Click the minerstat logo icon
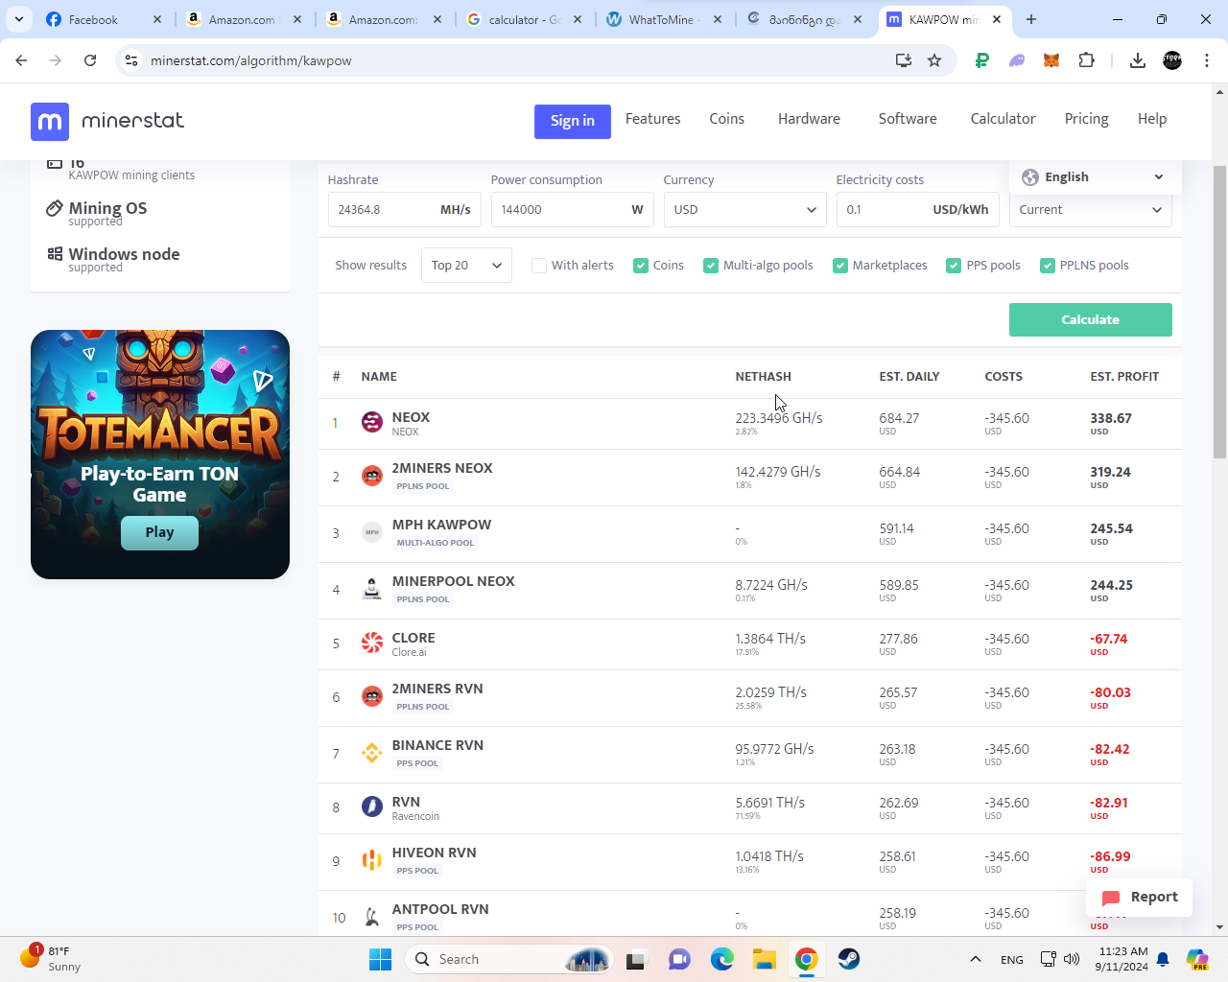The width and height of the screenshot is (1228, 982). (x=50, y=121)
